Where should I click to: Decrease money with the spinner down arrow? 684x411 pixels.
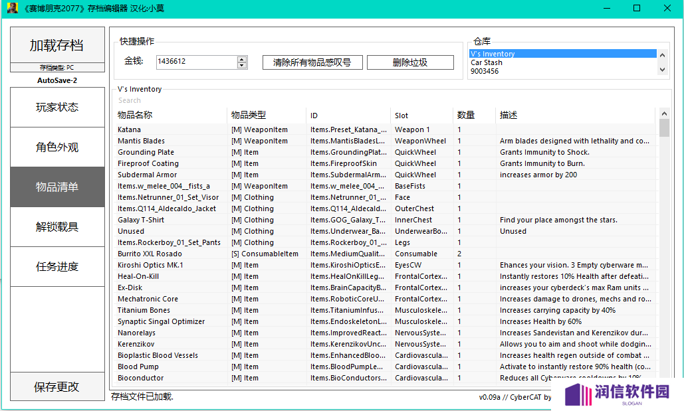pyautogui.click(x=242, y=65)
